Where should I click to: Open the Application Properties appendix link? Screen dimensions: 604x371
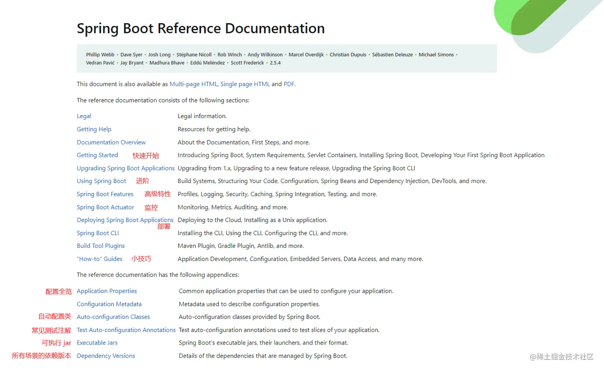(x=107, y=291)
